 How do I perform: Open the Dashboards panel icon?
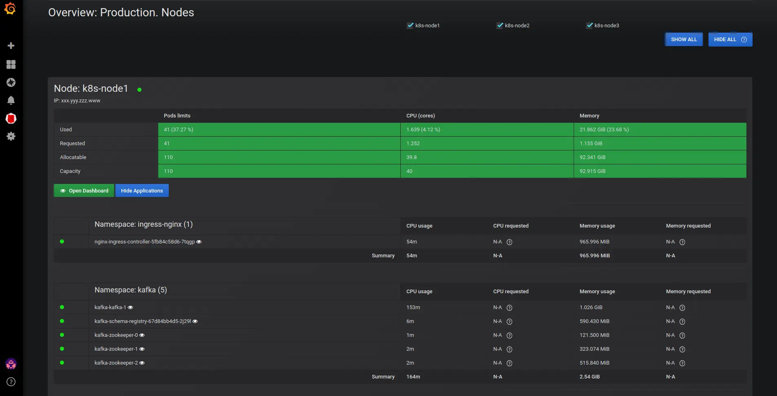(x=11, y=64)
